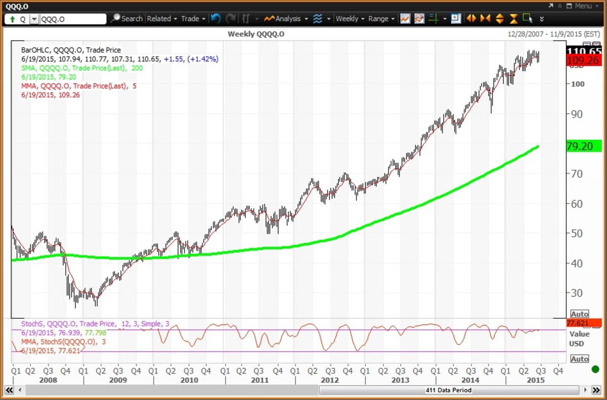
Task: Click the add analysis pane icon
Action: (x=455, y=19)
